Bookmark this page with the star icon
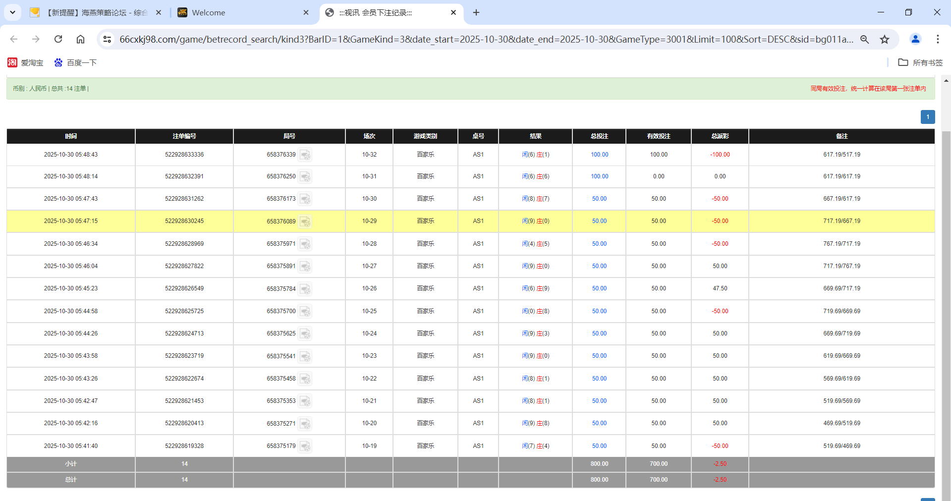The width and height of the screenshot is (951, 501). point(885,39)
